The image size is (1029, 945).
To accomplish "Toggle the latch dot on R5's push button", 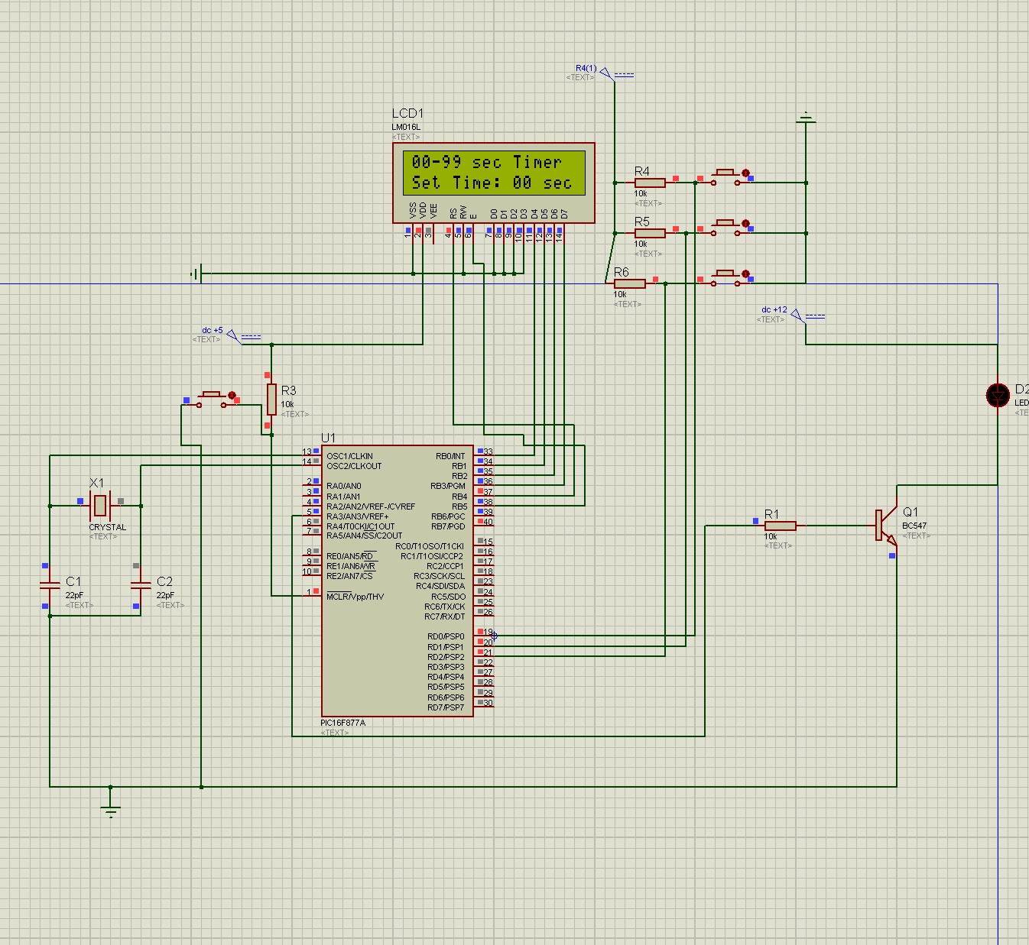I will tap(745, 224).
